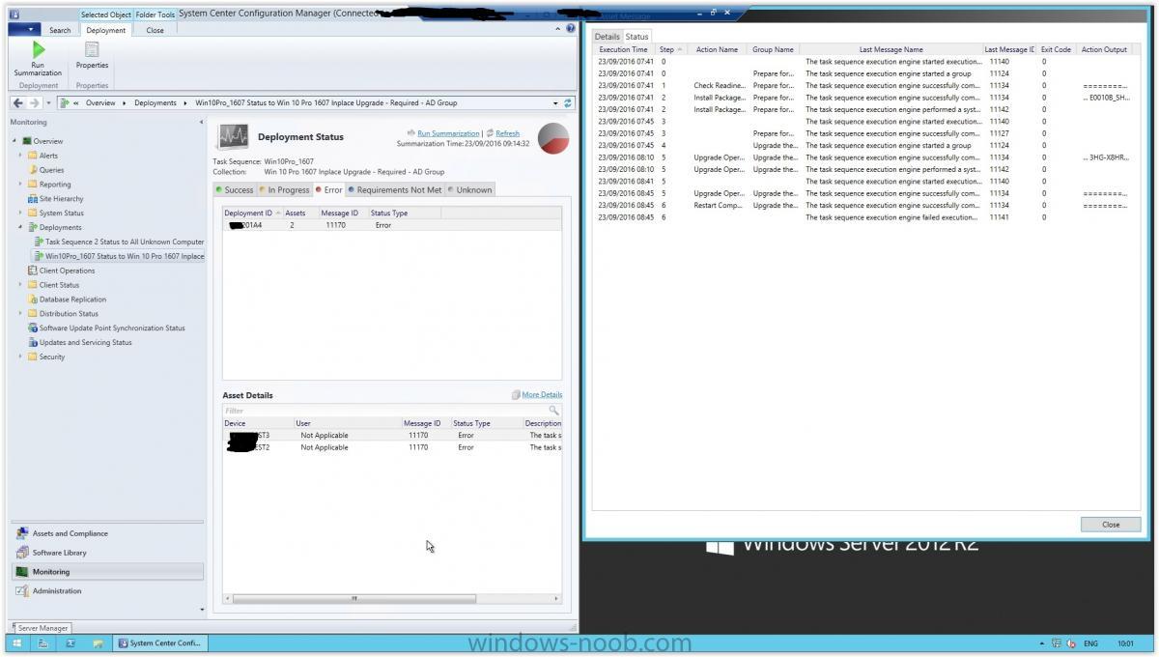The height and width of the screenshot is (657, 1159).
Task: Expand the Distribution Status tree node
Action: [x=20, y=313]
